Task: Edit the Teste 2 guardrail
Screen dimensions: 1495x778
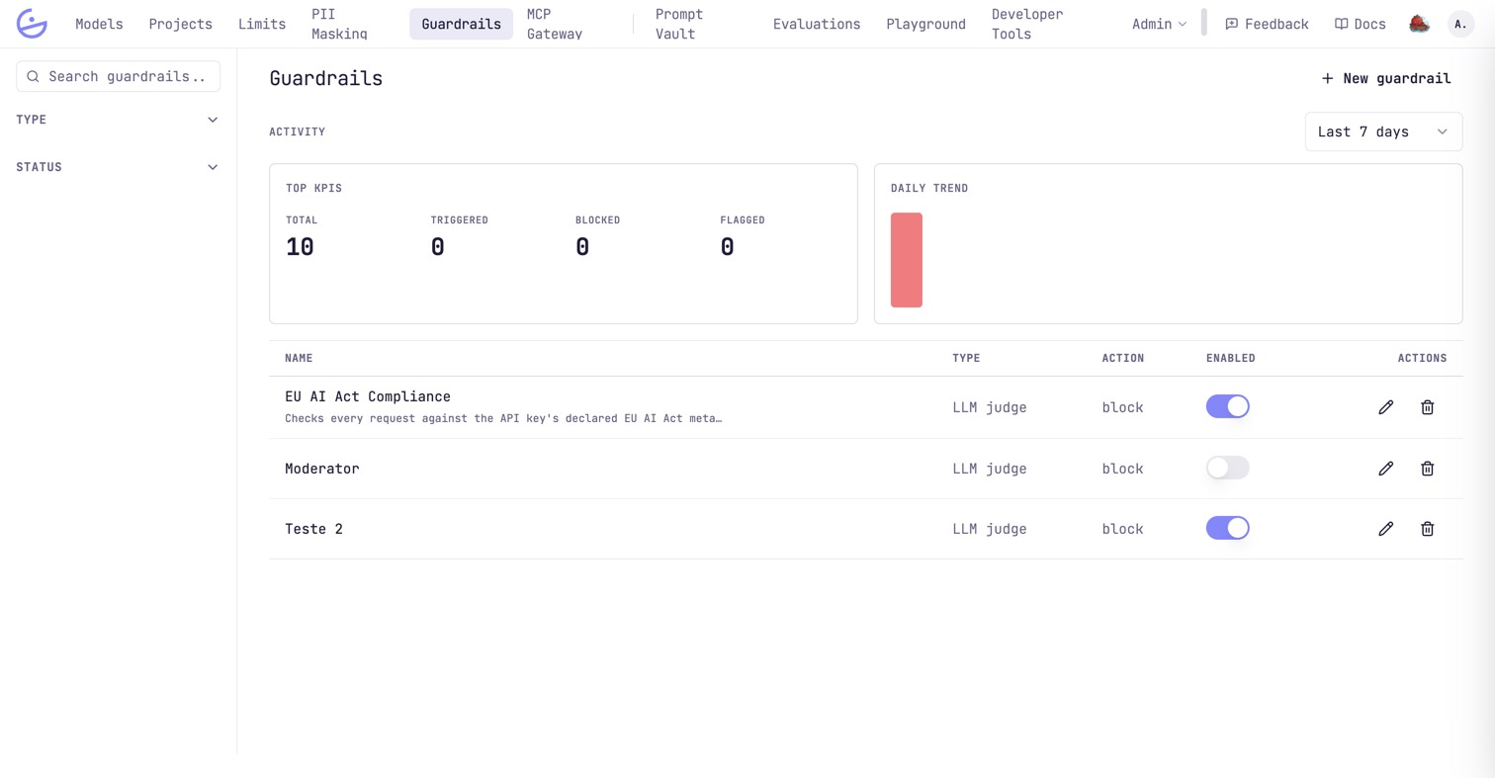Action: (x=1385, y=529)
